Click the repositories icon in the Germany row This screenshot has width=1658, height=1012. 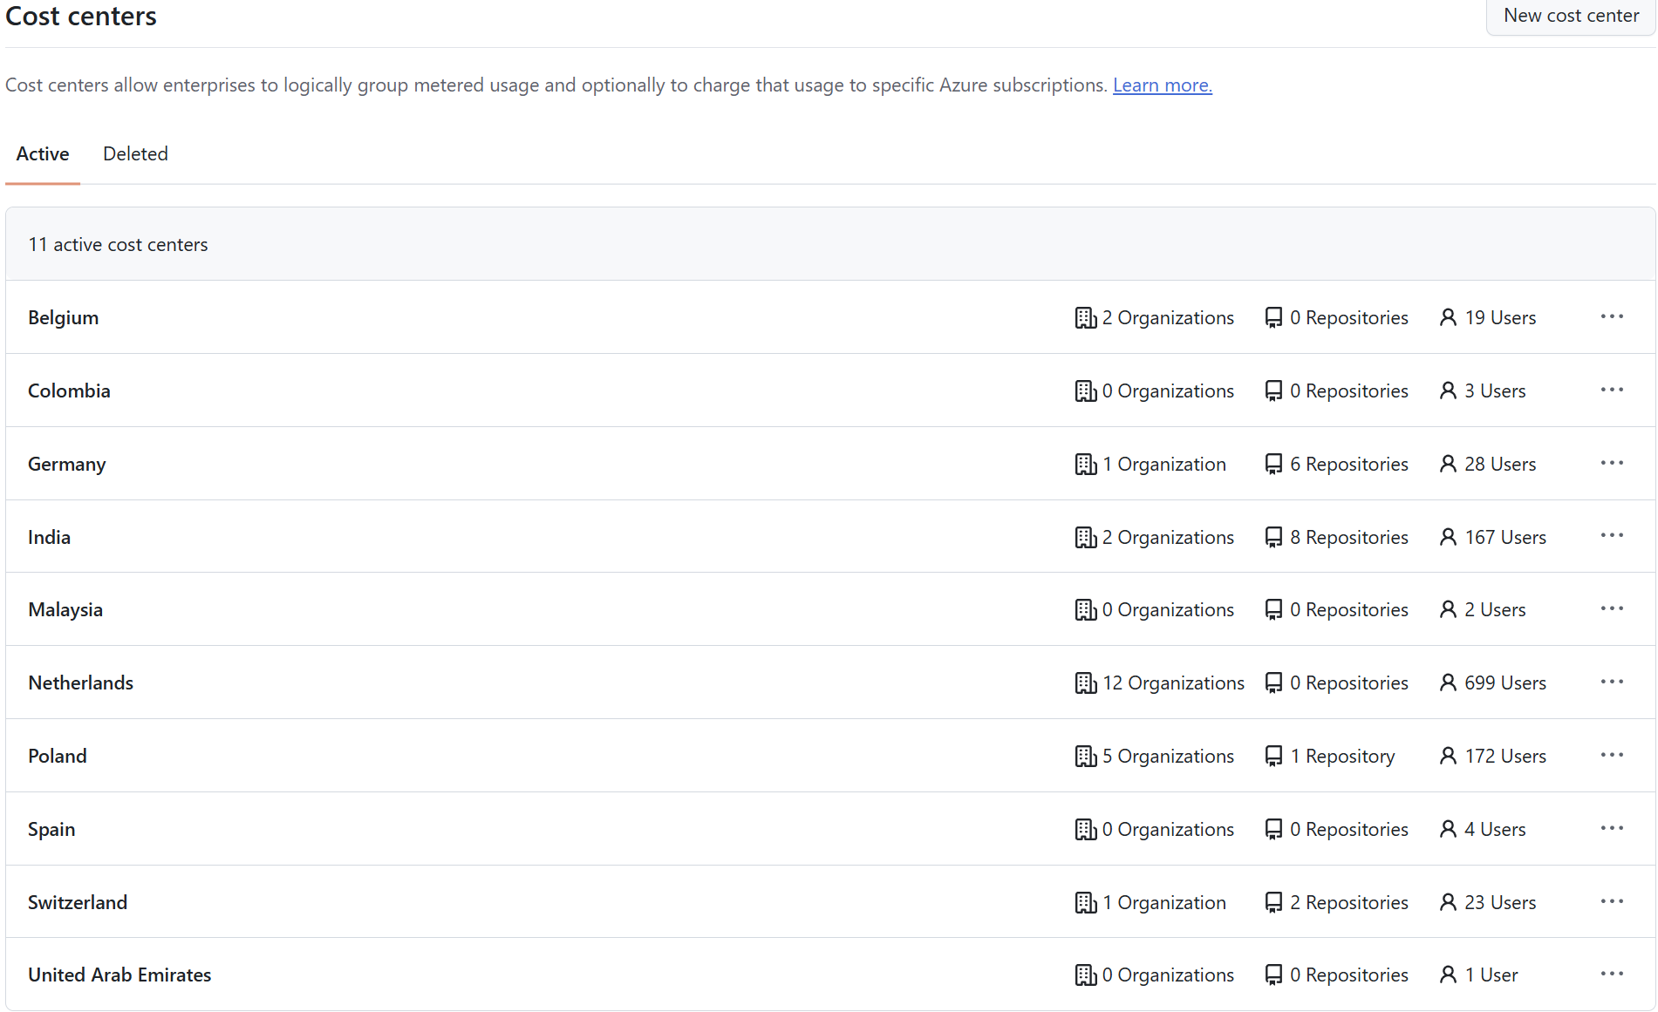coord(1272,464)
